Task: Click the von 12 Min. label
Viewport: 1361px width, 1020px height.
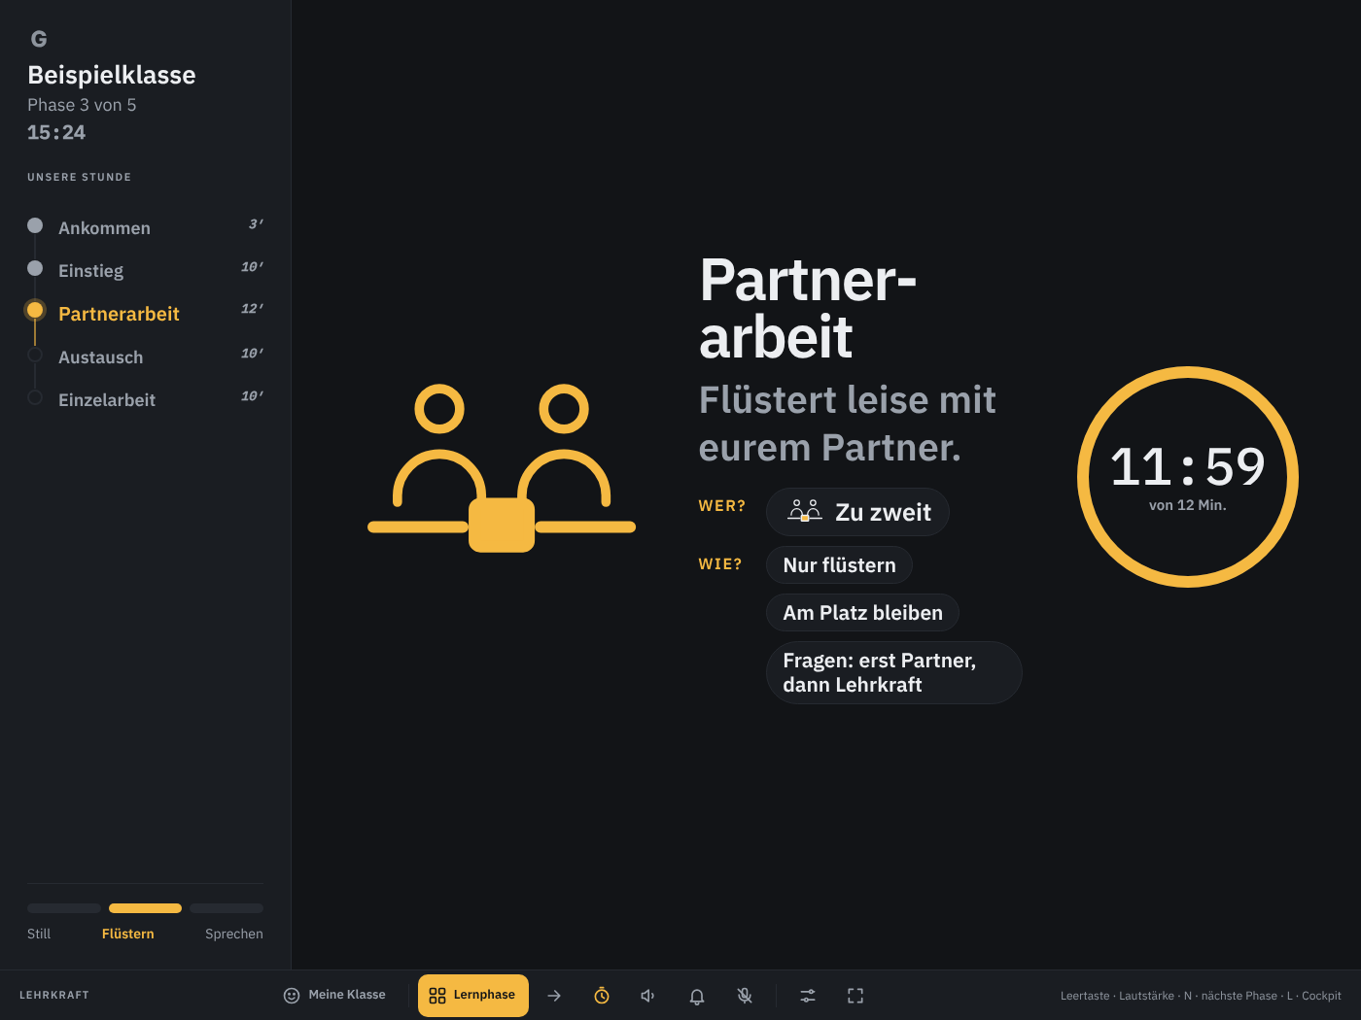Action: 1188,505
